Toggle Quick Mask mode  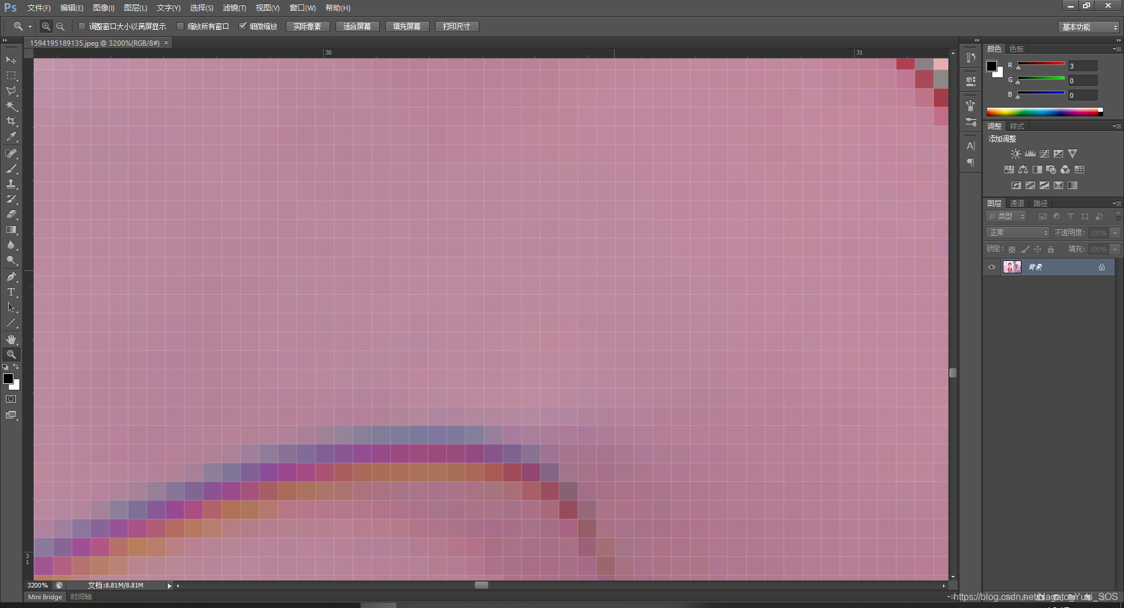pyautogui.click(x=11, y=399)
